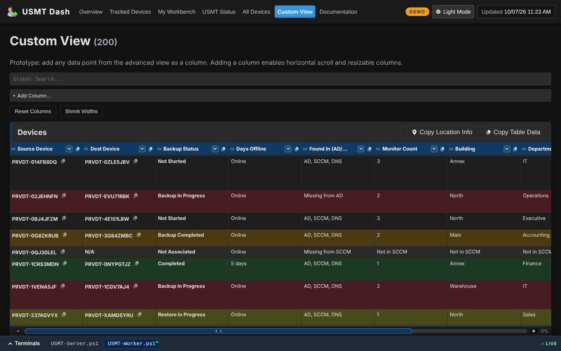Screen dimensions: 561x351
Task: Click the USMT Dash logo icon
Action: [x=12, y=12]
